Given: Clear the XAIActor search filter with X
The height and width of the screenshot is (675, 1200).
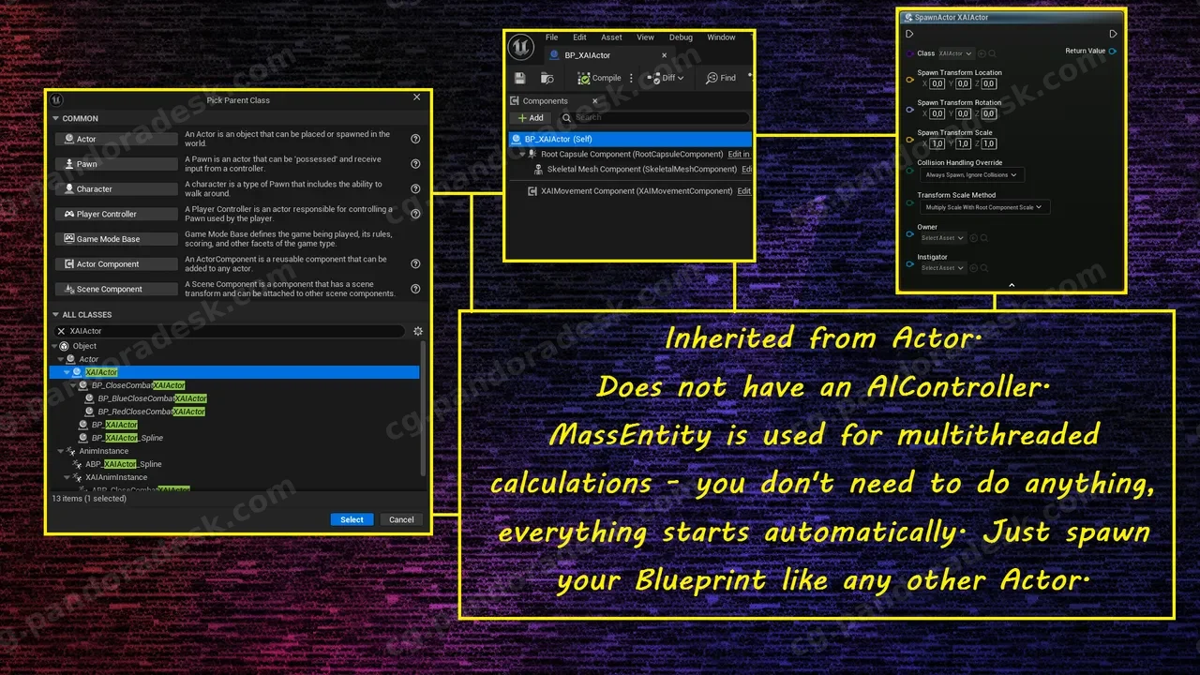Looking at the screenshot, I should coord(62,331).
